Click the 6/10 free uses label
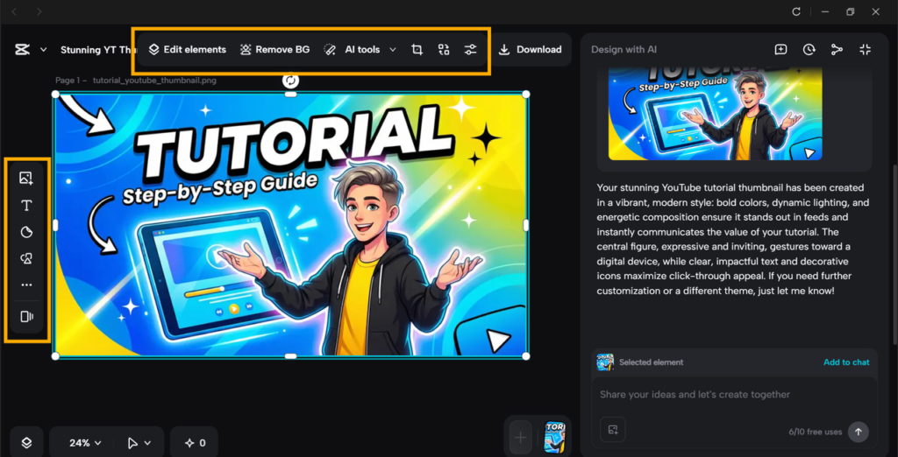This screenshot has width=898, height=457. [x=815, y=432]
